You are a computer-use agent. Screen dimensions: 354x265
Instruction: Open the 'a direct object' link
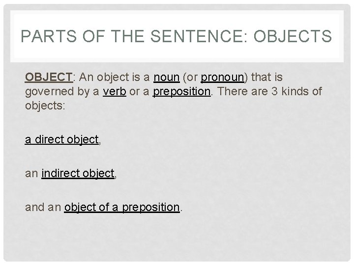[62, 139]
